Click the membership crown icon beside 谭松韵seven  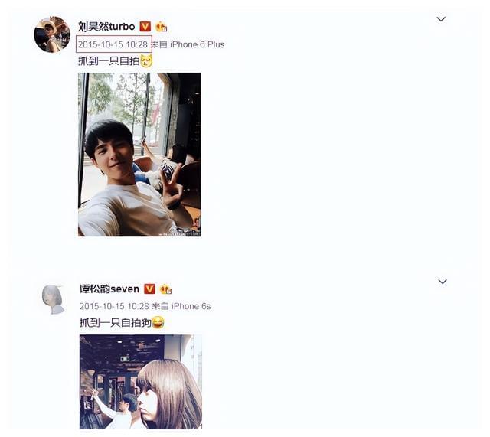coord(165,289)
